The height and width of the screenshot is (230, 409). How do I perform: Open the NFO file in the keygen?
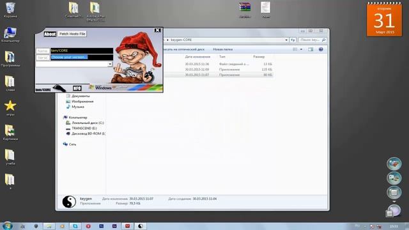(77, 88)
